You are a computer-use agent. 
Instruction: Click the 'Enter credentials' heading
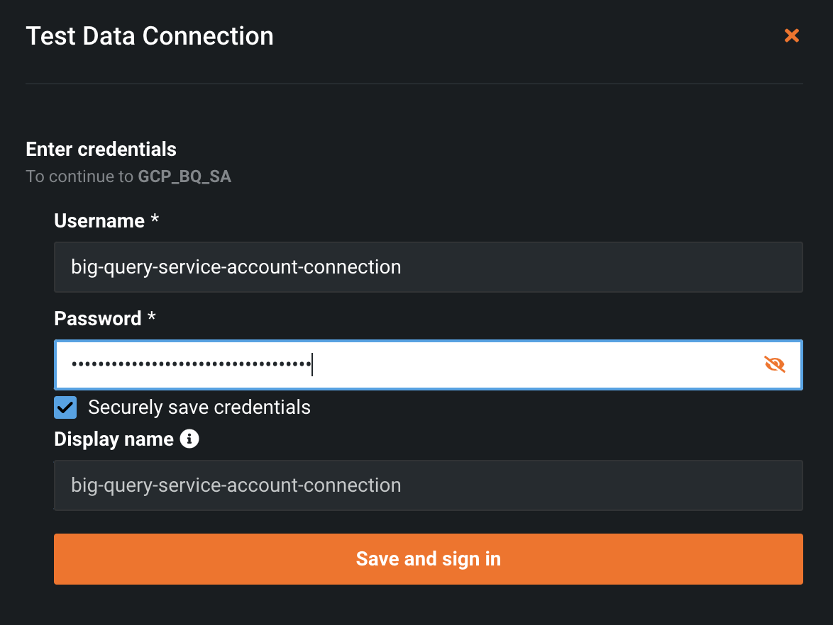101,150
